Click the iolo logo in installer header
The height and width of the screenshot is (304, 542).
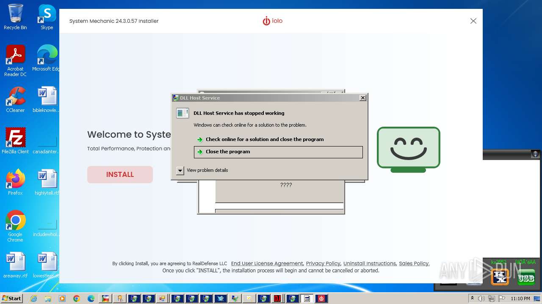coord(272,21)
